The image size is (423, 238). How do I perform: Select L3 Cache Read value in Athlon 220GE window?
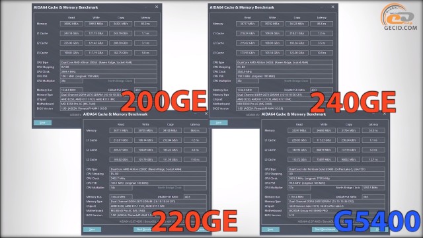tap(121, 159)
